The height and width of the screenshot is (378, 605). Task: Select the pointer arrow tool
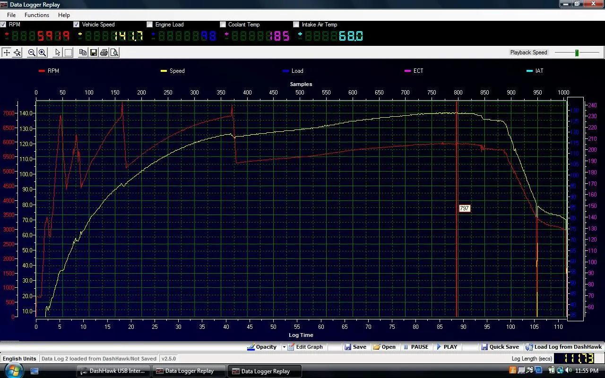(57, 52)
